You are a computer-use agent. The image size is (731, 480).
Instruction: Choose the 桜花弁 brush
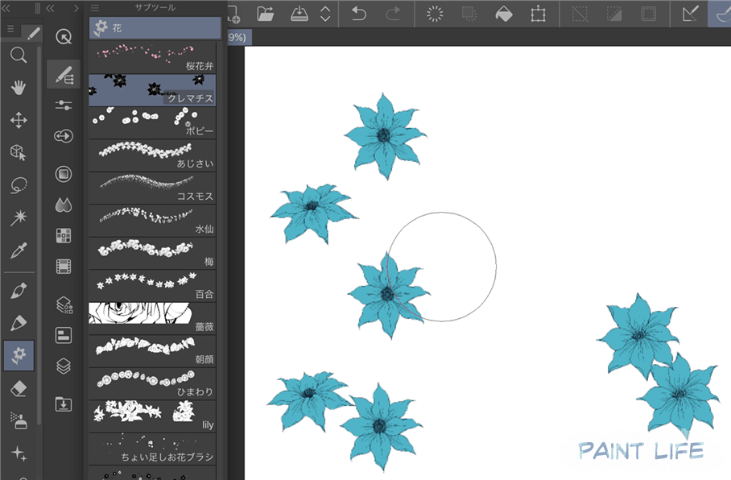[x=155, y=57]
